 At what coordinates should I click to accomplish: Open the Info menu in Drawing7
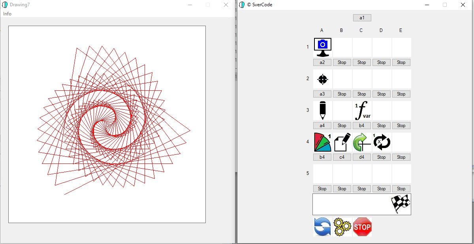7,14
